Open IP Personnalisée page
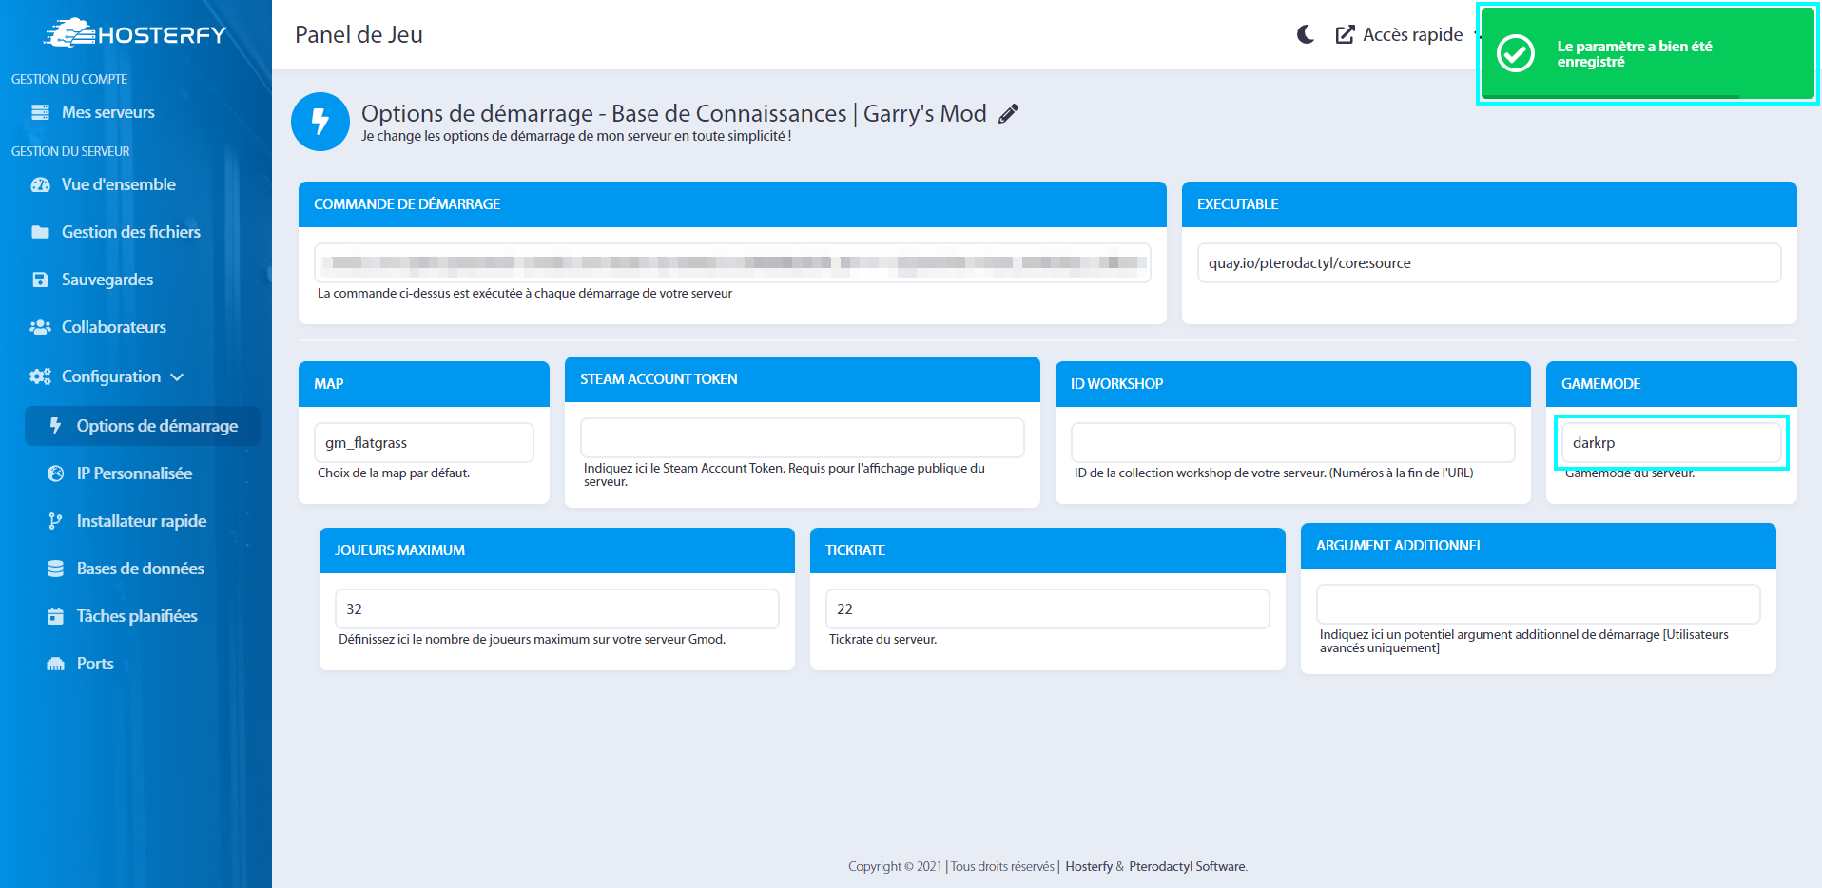The width and height of the screenshot is (1822, 888). (x=134, y=473)
